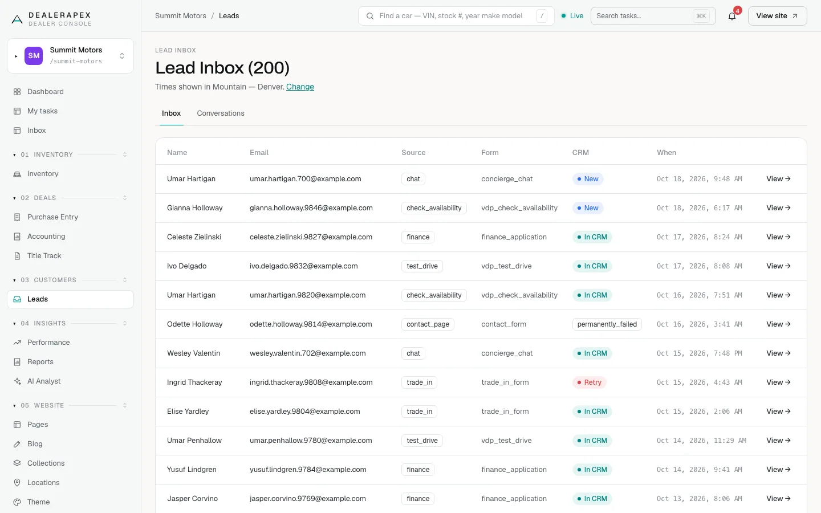Click the Inbox sidebar icon

[17, 131]
